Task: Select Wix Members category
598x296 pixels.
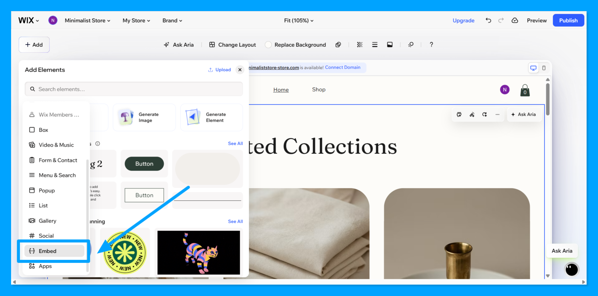Action: click(54, 115)
